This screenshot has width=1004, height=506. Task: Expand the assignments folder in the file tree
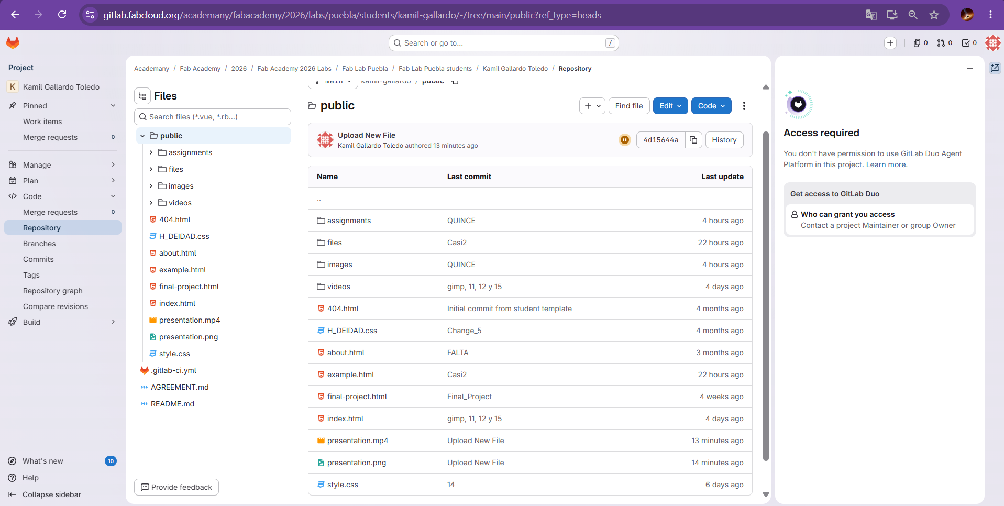pyautogui.click(x=151, y=152)
